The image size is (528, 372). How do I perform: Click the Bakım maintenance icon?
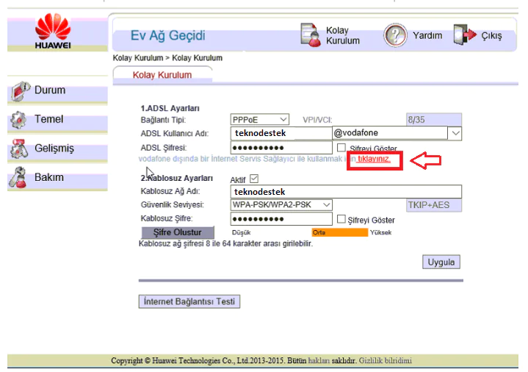pos(20,178)
